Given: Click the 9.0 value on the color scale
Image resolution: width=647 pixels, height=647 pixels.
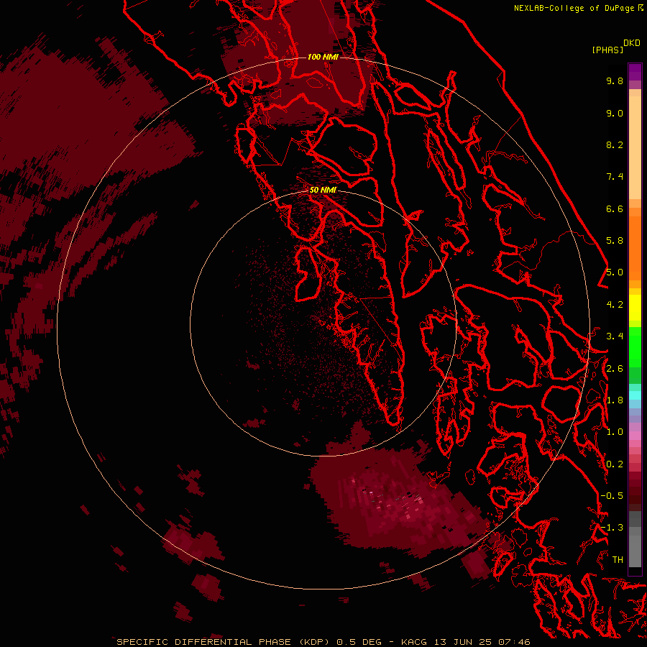Looking at the screenshot, I should (615, 113).
